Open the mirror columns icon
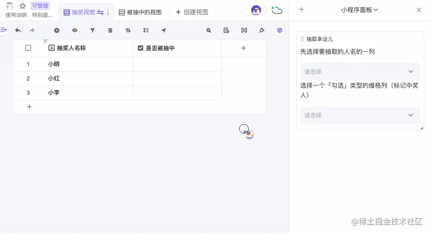This screenshot has width=430, height=233. click(x=244, y=30)
